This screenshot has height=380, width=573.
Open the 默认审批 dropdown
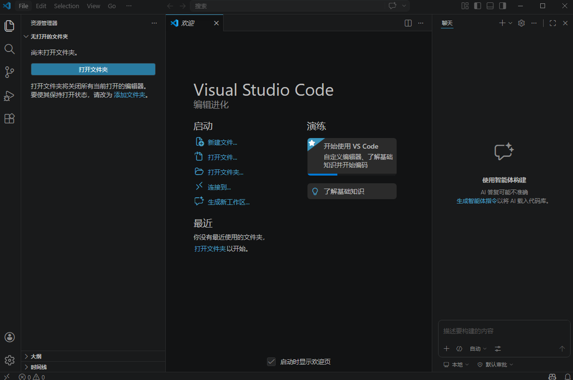pos(495,365)
